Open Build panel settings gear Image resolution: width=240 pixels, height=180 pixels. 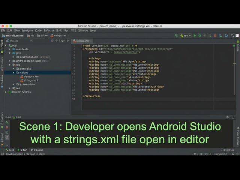(x=228, y=117)
